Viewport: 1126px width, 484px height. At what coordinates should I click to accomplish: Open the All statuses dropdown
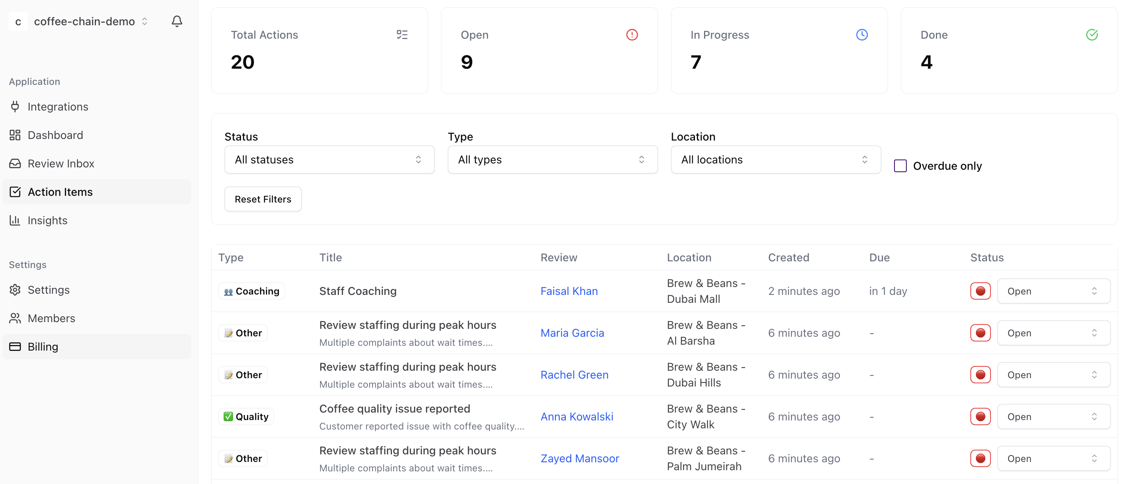tap(329, 159)
